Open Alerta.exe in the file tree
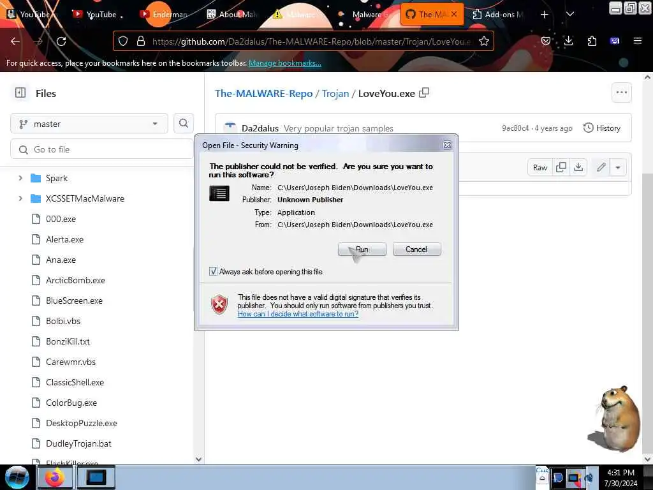Screen dimensions: 653x490 click(64, 239)
